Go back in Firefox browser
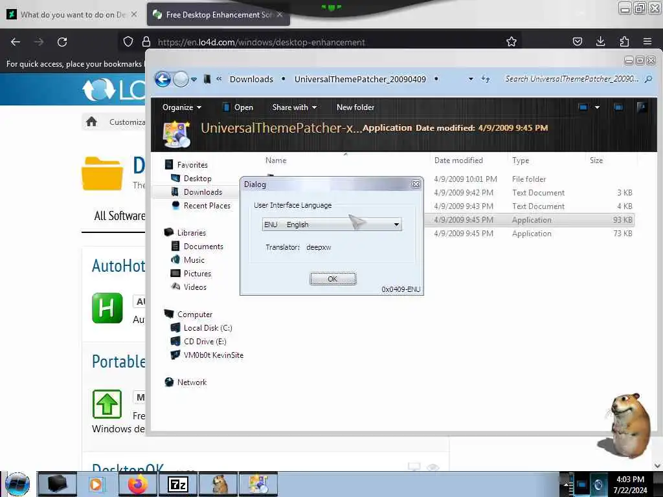 [16, 42]
